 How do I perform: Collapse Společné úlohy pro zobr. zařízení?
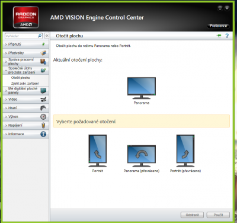point(26,71)
